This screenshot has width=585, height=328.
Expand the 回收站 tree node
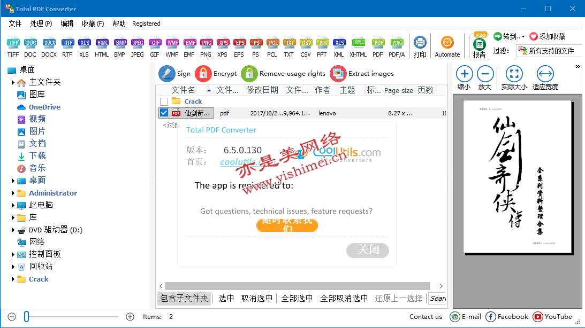click(x=13, y=267)
